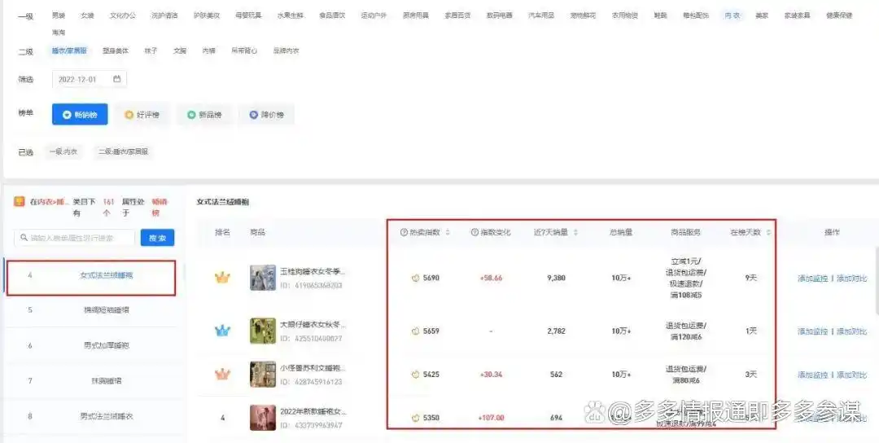Click 添加对比 for the 5690 row

click(851, 279)
